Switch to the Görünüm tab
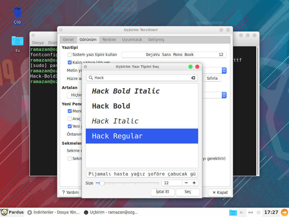 (88, 40)
